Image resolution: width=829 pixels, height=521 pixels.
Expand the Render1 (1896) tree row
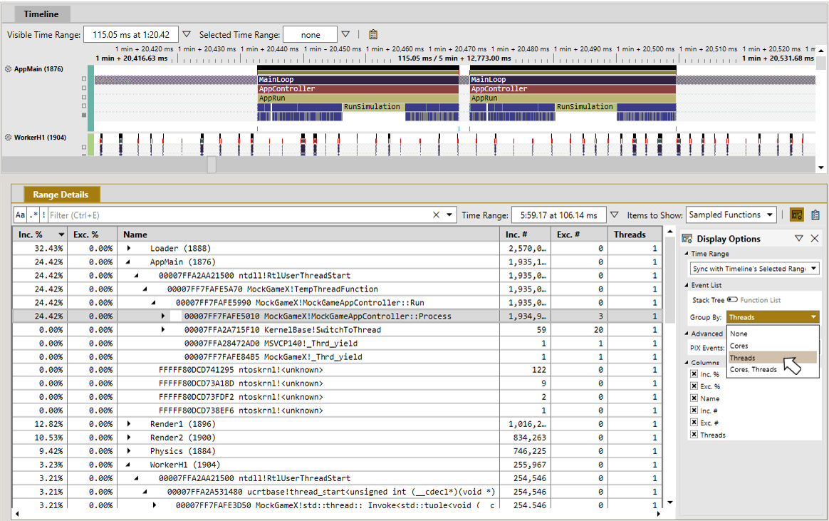(x=128, y=424)
